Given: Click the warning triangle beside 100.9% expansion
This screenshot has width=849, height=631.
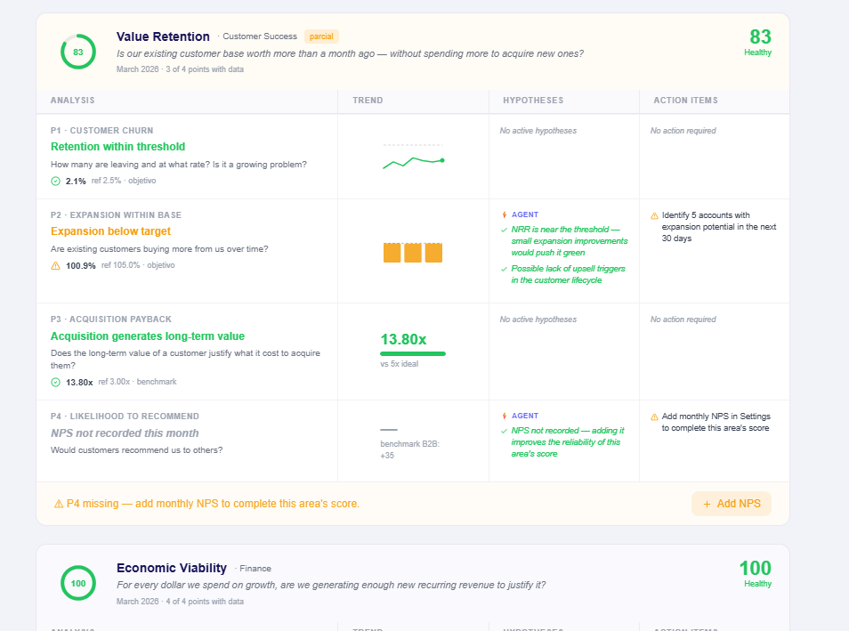Looking at the screenshot, I should click(x=55, y=265).
